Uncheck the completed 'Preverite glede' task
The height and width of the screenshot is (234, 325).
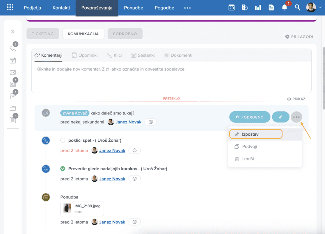point(63,169)
